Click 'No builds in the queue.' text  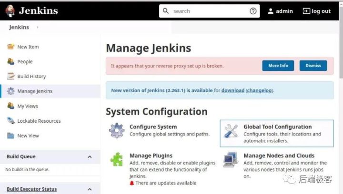tap(27, 169)
